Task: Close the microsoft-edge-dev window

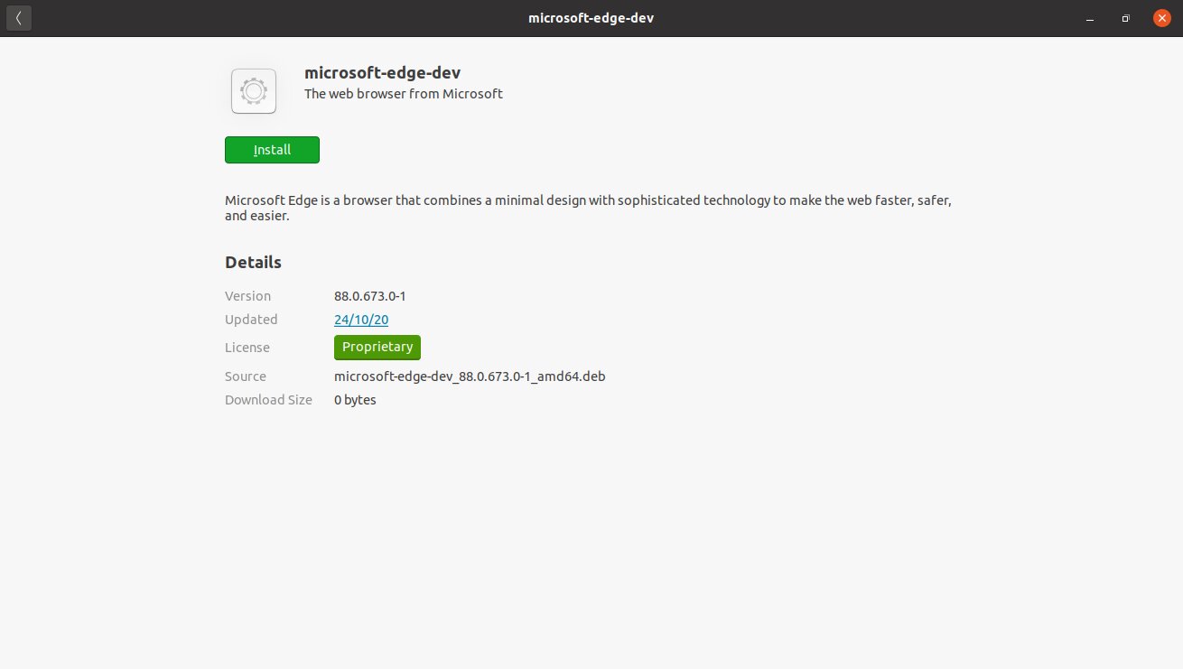Action: (1160, 18)
